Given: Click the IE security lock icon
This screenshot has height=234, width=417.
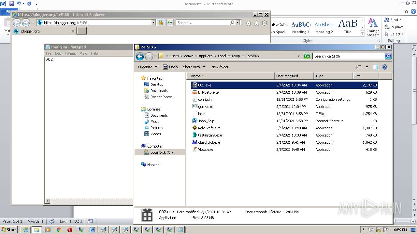Looking at the screenshot, I should click(x=161, y=22).
